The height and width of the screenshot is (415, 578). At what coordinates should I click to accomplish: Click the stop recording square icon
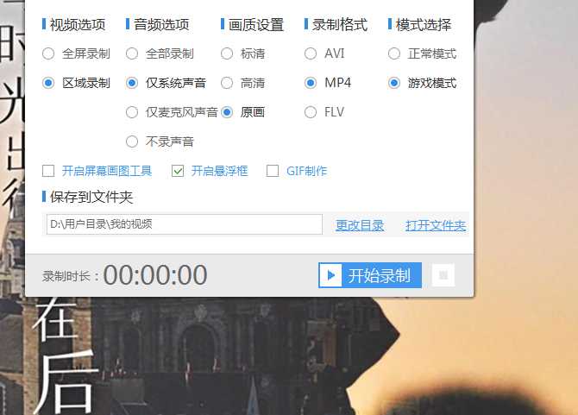pos(443,275)
